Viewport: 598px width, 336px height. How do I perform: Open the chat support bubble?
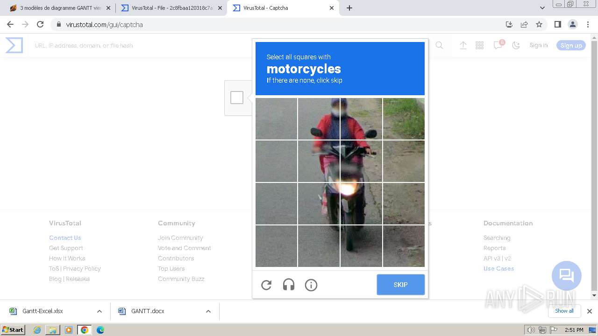566,275
